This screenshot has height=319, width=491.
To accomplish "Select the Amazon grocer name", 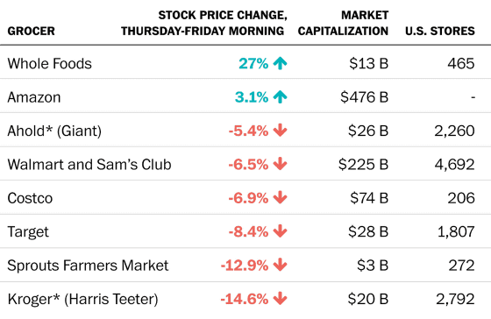I will (34, 97).
